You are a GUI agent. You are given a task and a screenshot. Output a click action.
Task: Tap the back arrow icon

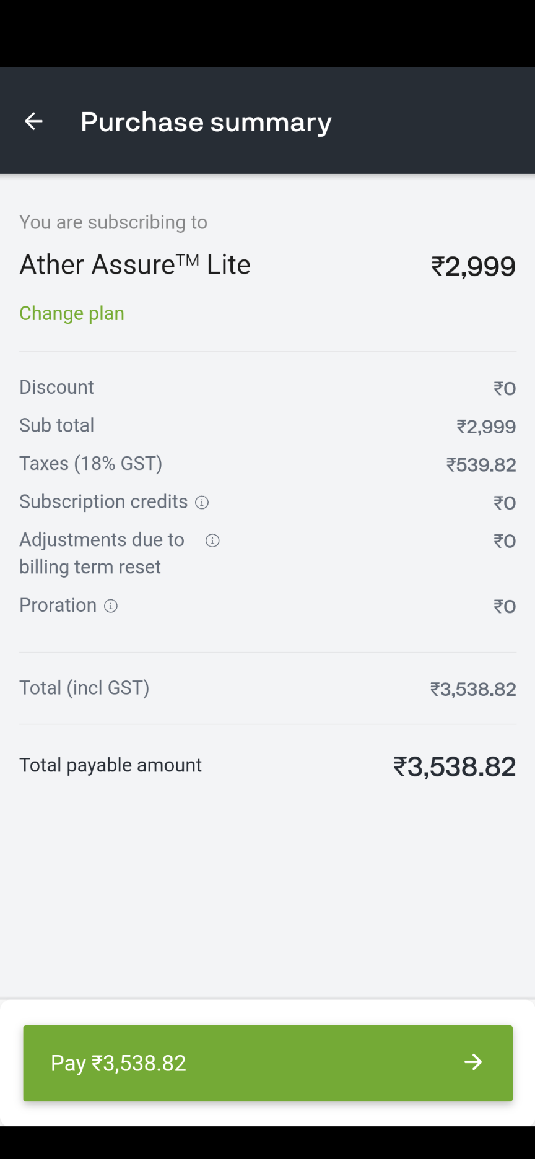pyautogui.click(x=33, y=121)
